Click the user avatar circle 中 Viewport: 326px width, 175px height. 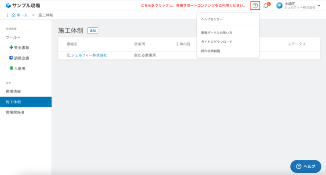coord(279,6)
